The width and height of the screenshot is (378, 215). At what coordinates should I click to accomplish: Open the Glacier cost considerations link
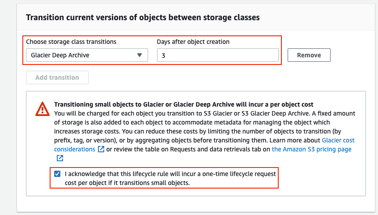338,140
